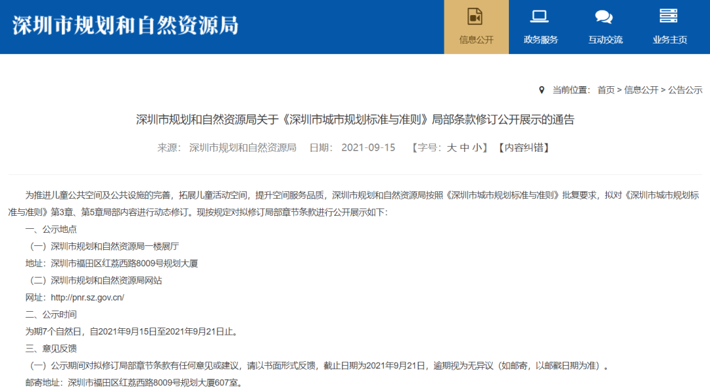Click the line (二)深圳市规划和自然资源局网站
Viewport: 710px width, 392px height.
94,281
